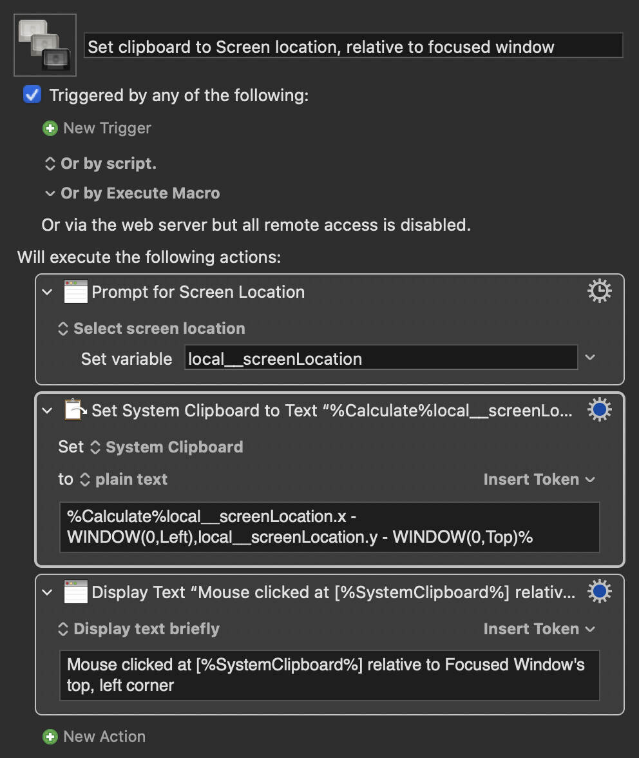Viewport: 639px width, 758px height.
Task: Collapse the Set System Clipboard to Text action
Action: (x=47, y=411)
